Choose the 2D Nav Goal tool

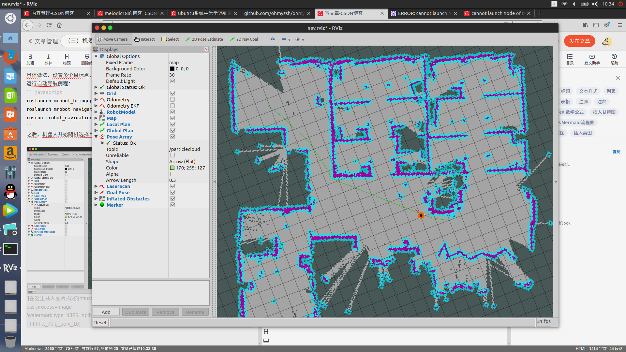[x=244, y=39]
